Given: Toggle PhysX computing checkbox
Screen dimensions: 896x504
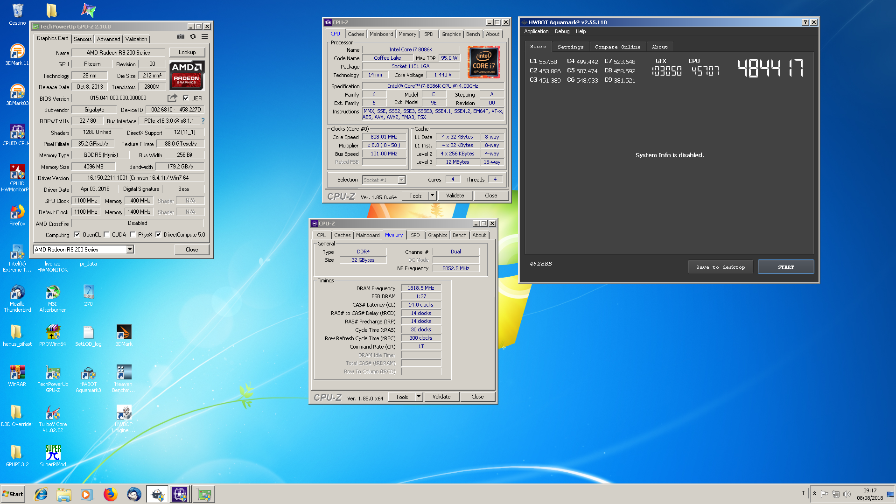Looking at the screenshot, I should (133, 235).
